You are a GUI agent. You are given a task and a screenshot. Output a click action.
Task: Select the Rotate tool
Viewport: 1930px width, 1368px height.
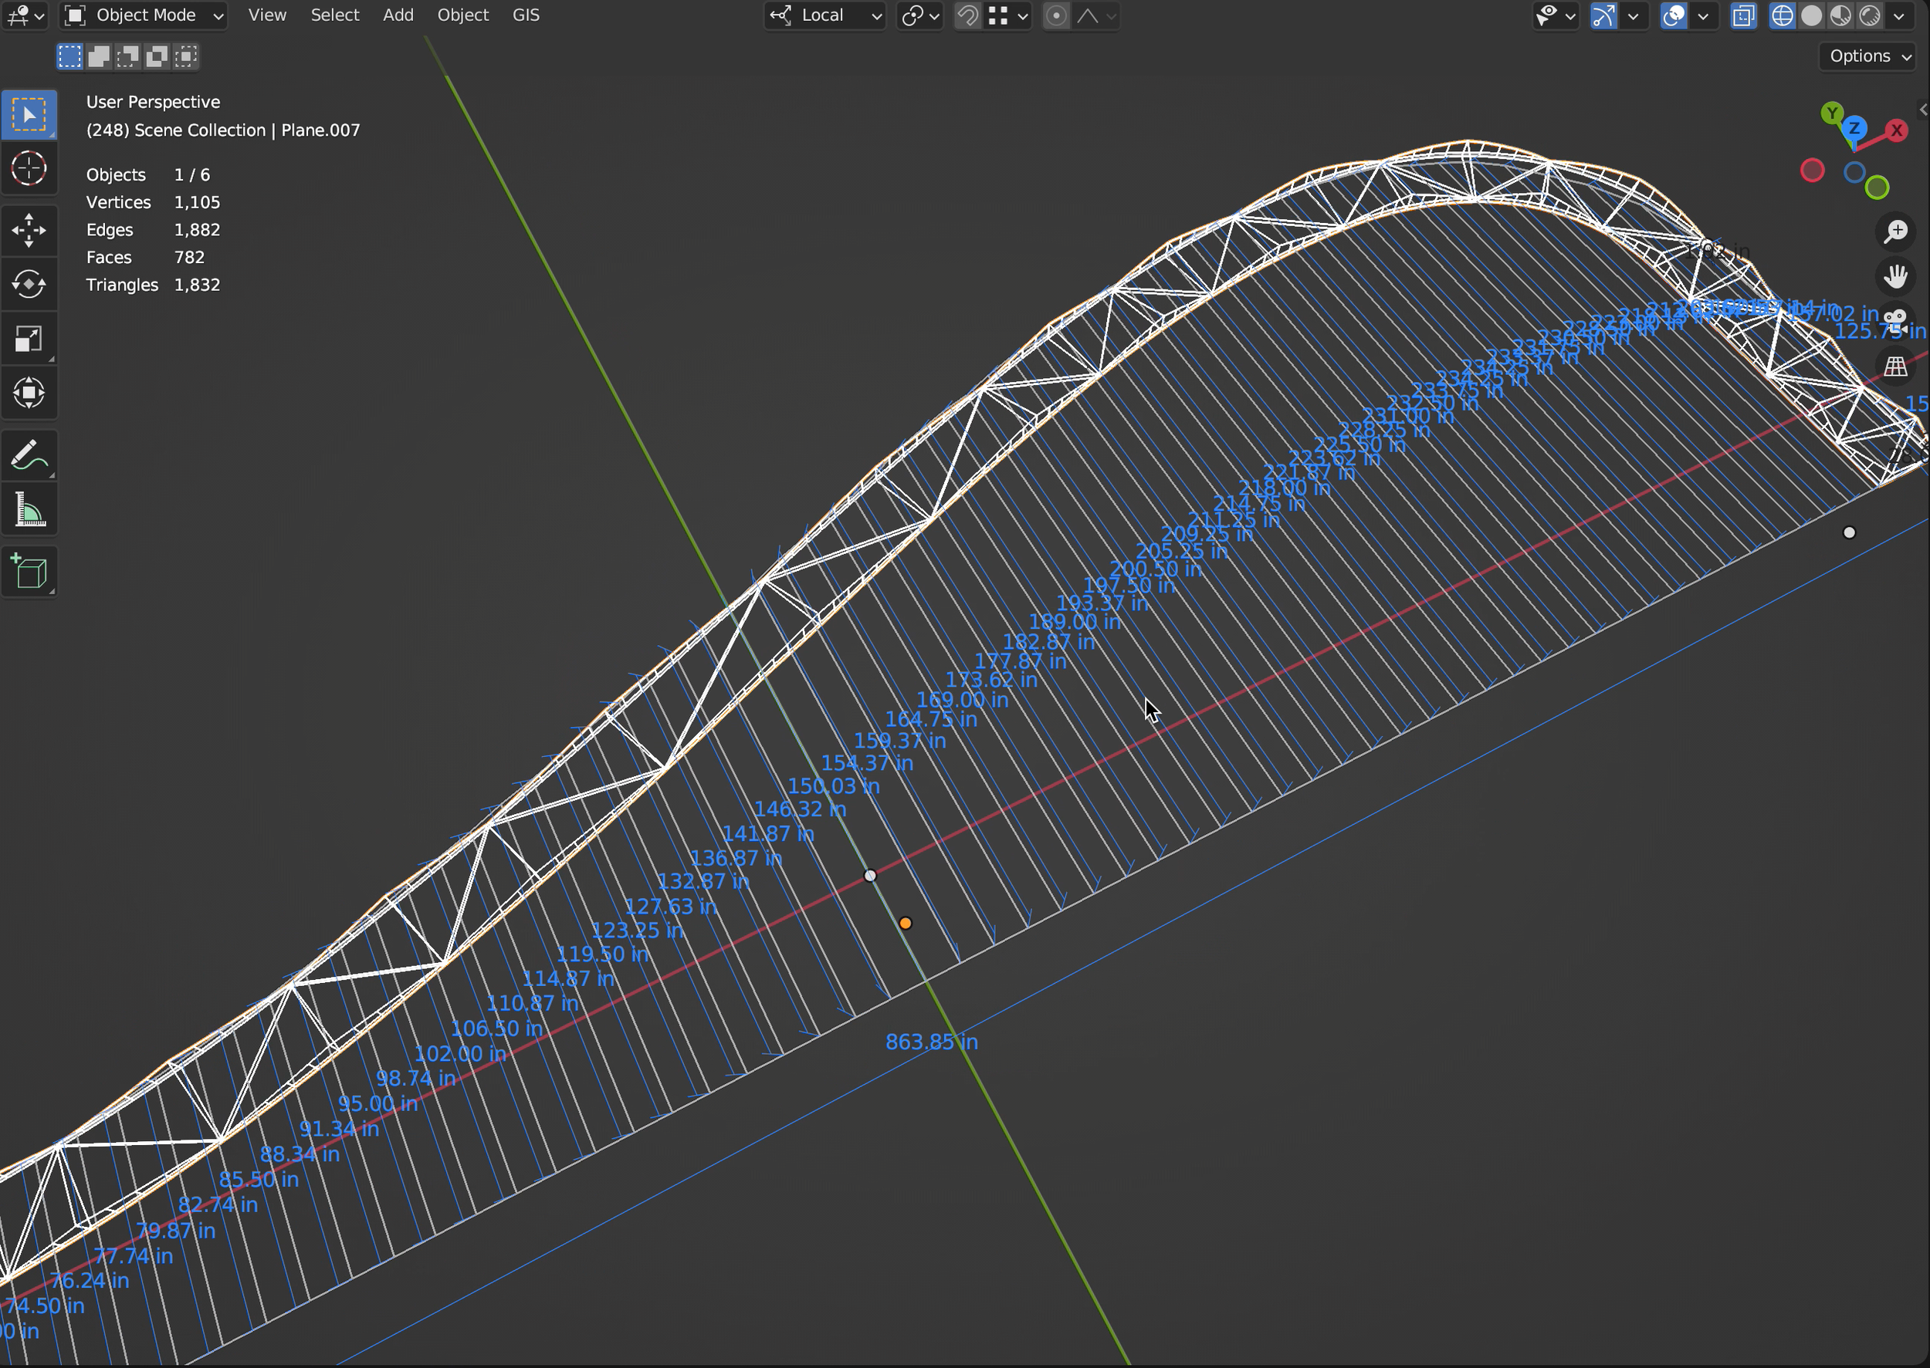29,285
